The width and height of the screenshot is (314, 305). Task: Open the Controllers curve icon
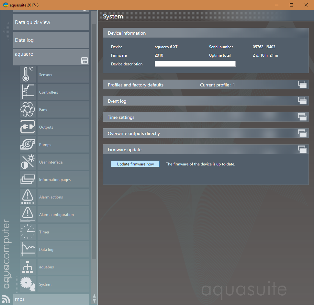click(28, 92)
